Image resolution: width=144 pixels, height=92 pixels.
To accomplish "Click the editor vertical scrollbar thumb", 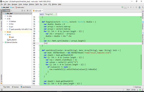I will [141, 62].
